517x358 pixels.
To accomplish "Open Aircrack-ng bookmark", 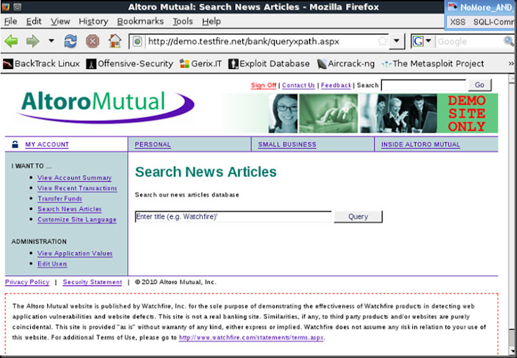I will (x=346, y=63).
